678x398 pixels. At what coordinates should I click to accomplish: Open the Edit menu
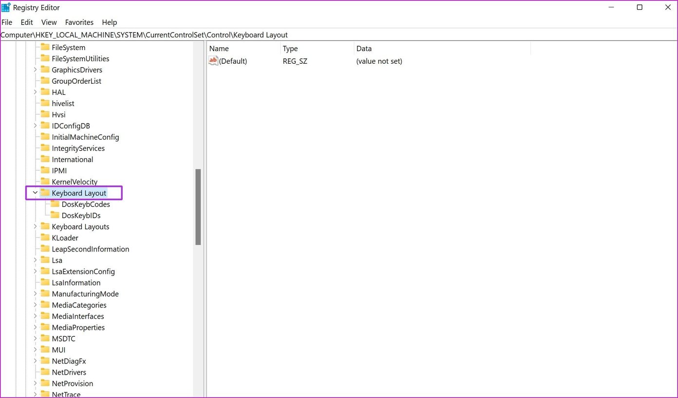[x=27, y=22]
